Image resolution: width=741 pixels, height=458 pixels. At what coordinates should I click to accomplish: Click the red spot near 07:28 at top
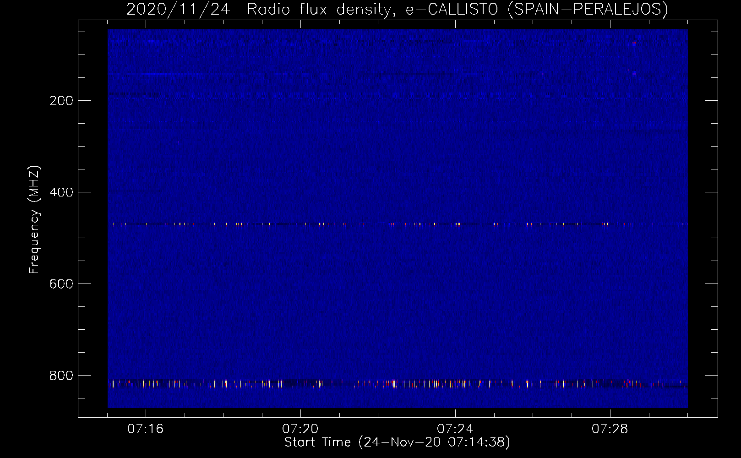634,43
